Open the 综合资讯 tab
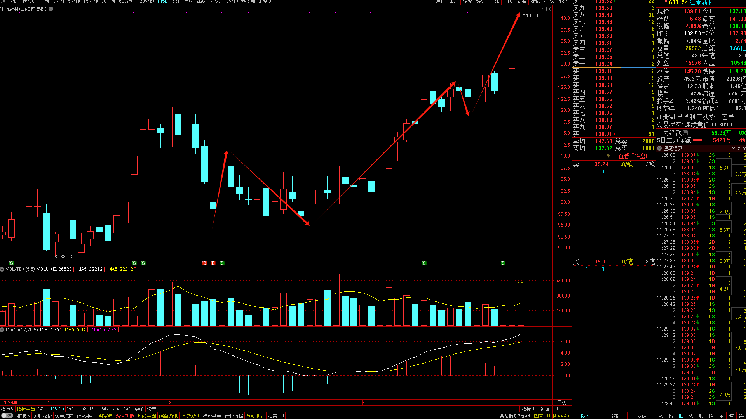 point(168,416)
